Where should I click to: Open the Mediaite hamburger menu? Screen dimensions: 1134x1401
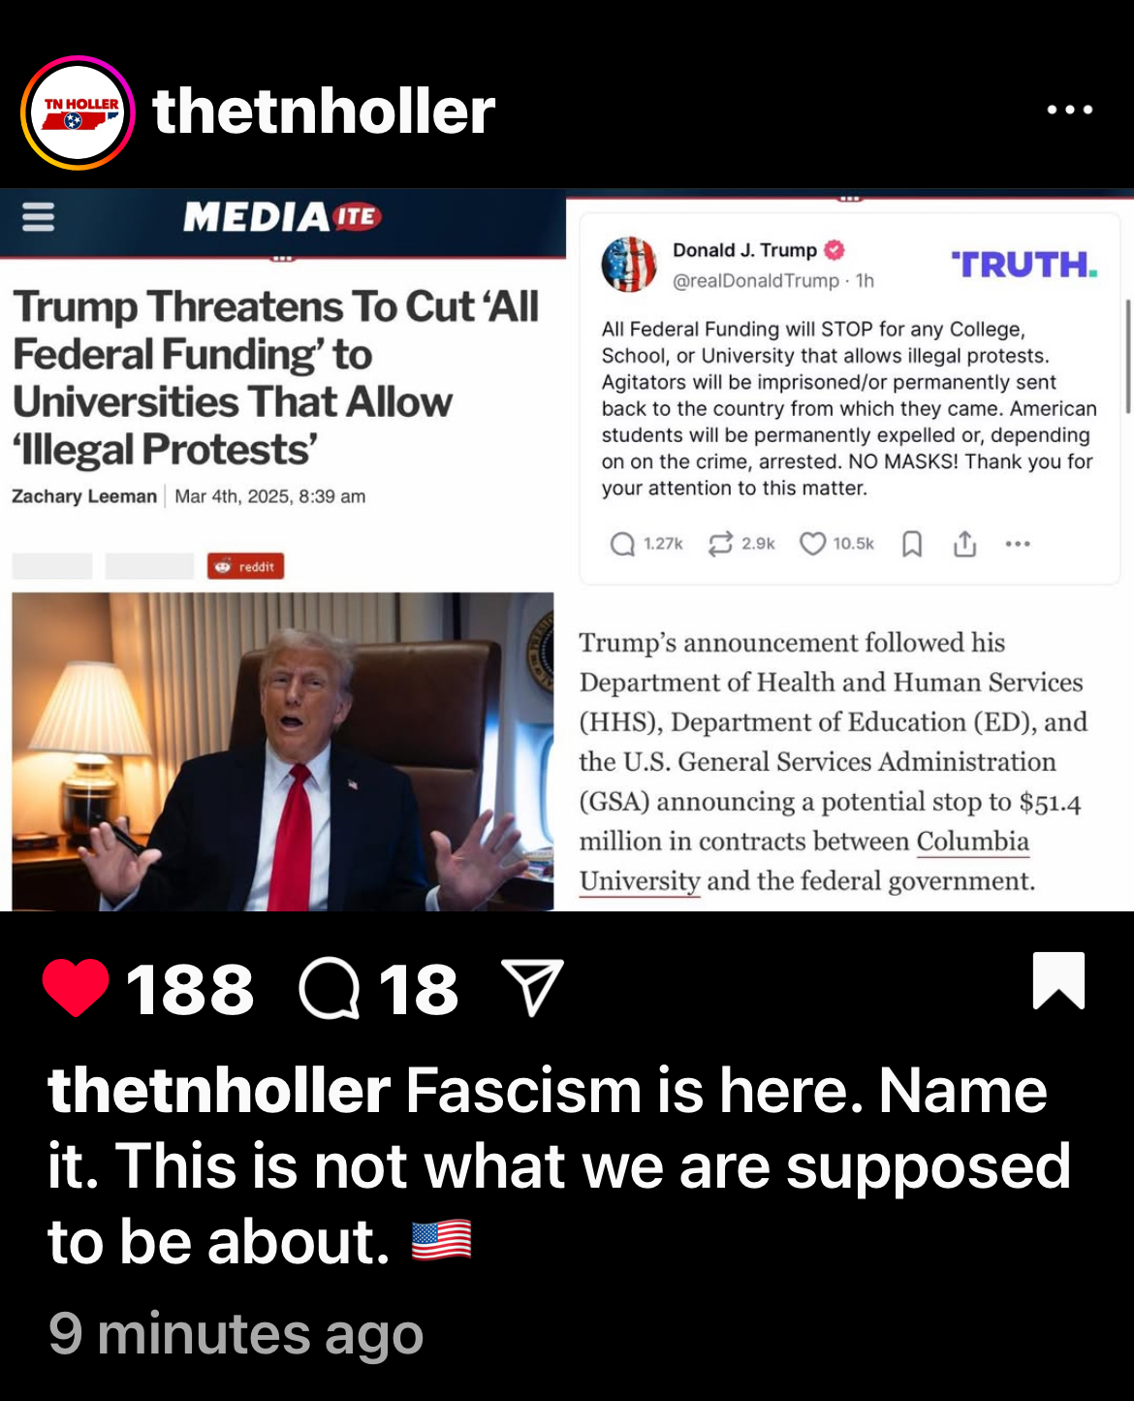point(38,216)
